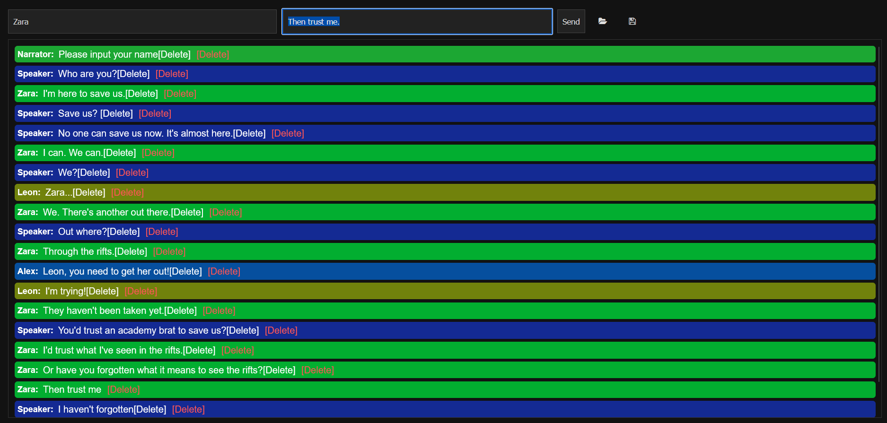Click the text 'Through the rifts.'
Image resolution: width=887 pixels, height=423 pixels.
[x=79, y=251]
